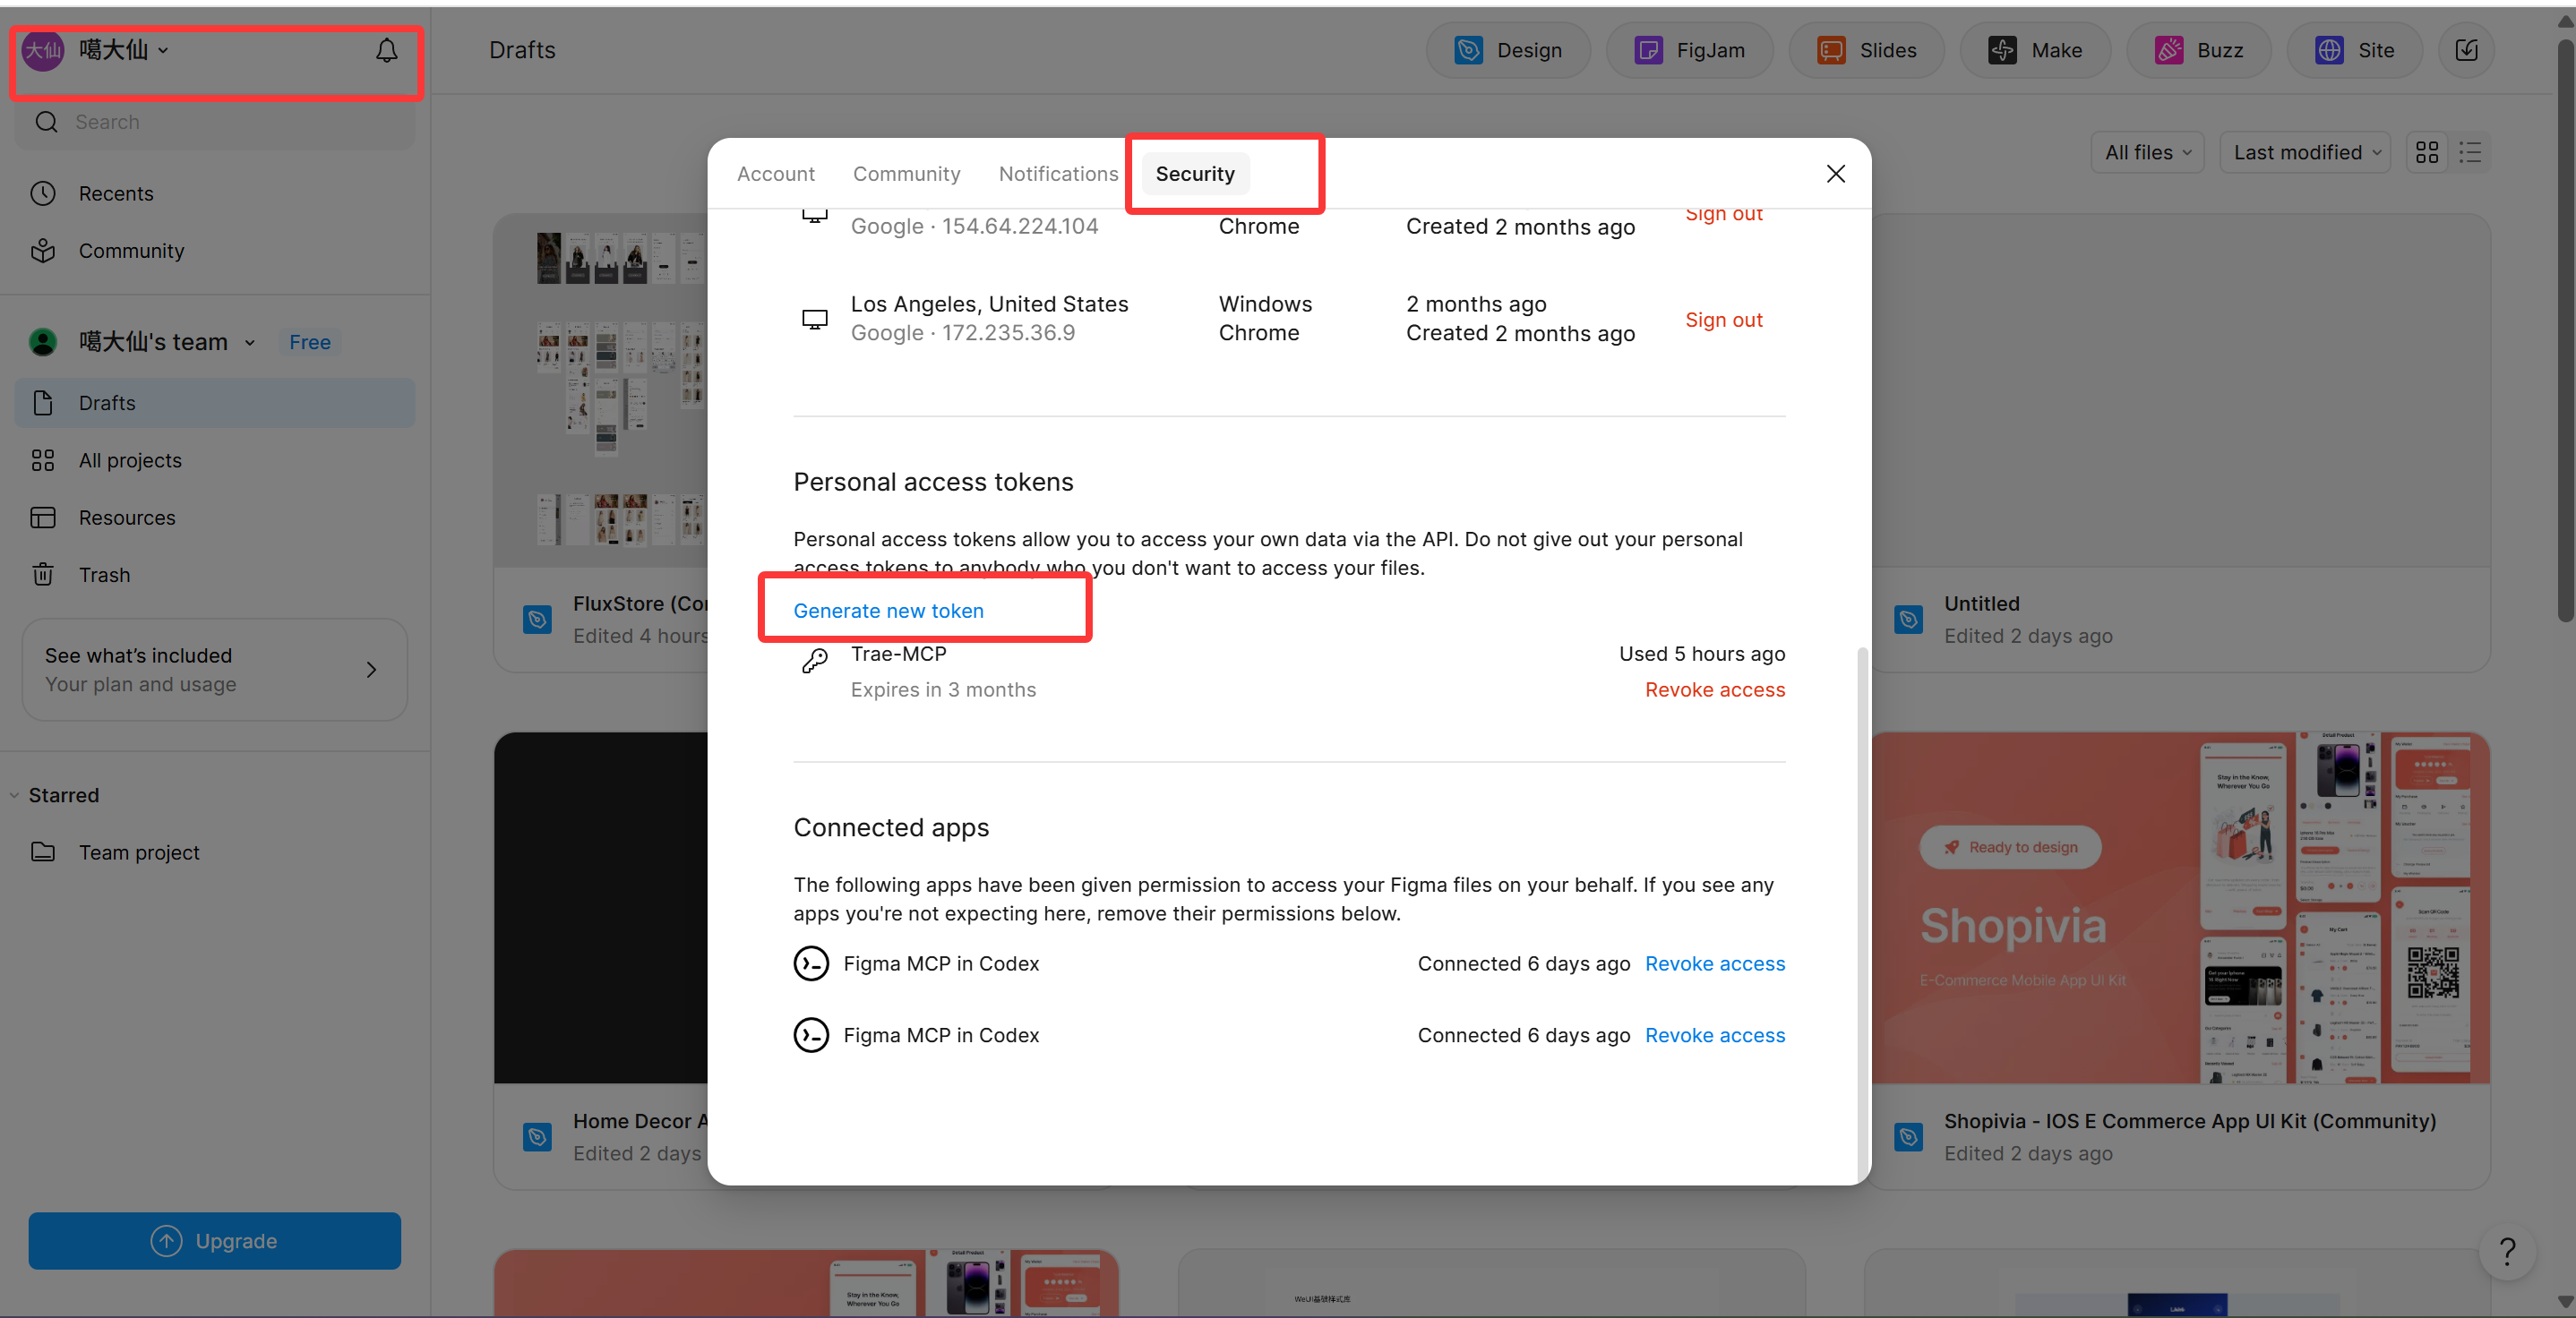Click the key icon beside Trae-MCP
This screenshot has height=1318, width=2576.
coord(814,661)
